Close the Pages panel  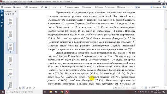pos(16,11)
